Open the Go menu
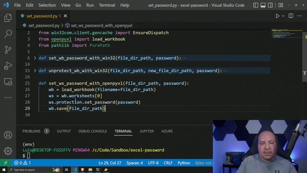The height and width of the screenshot is (173, 307). point(78,5)
